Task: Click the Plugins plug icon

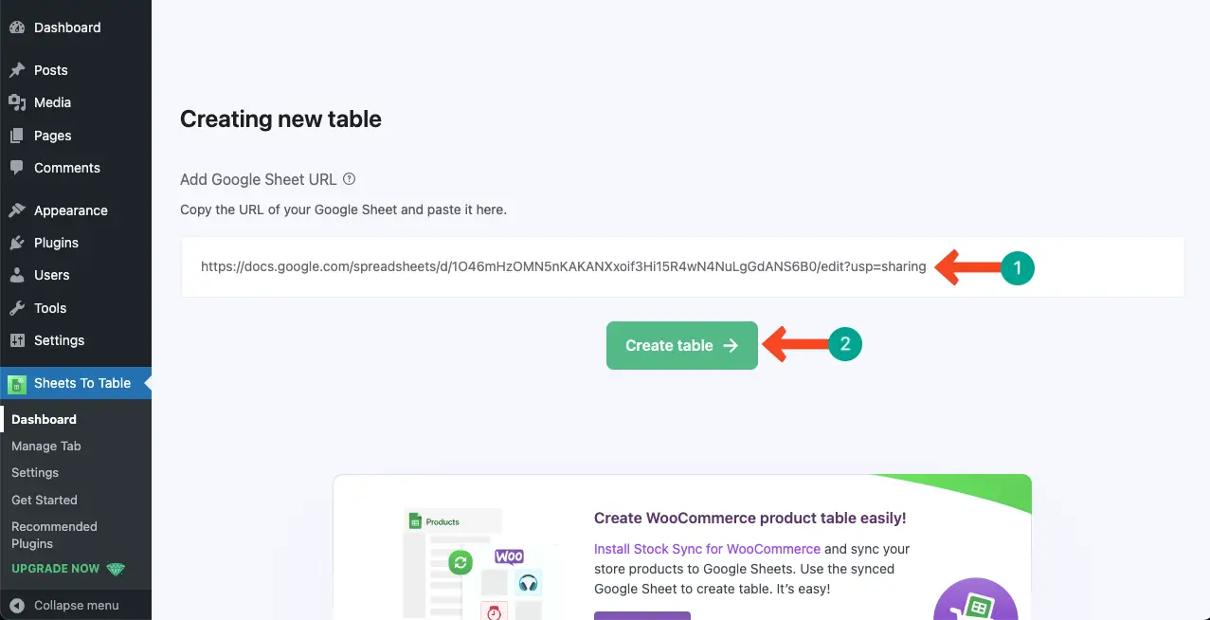Action: (16, 243)
